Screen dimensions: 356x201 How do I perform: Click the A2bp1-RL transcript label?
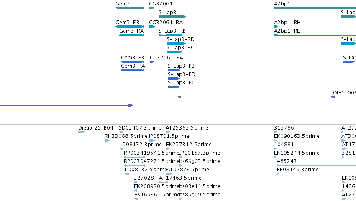pos(287,31)
